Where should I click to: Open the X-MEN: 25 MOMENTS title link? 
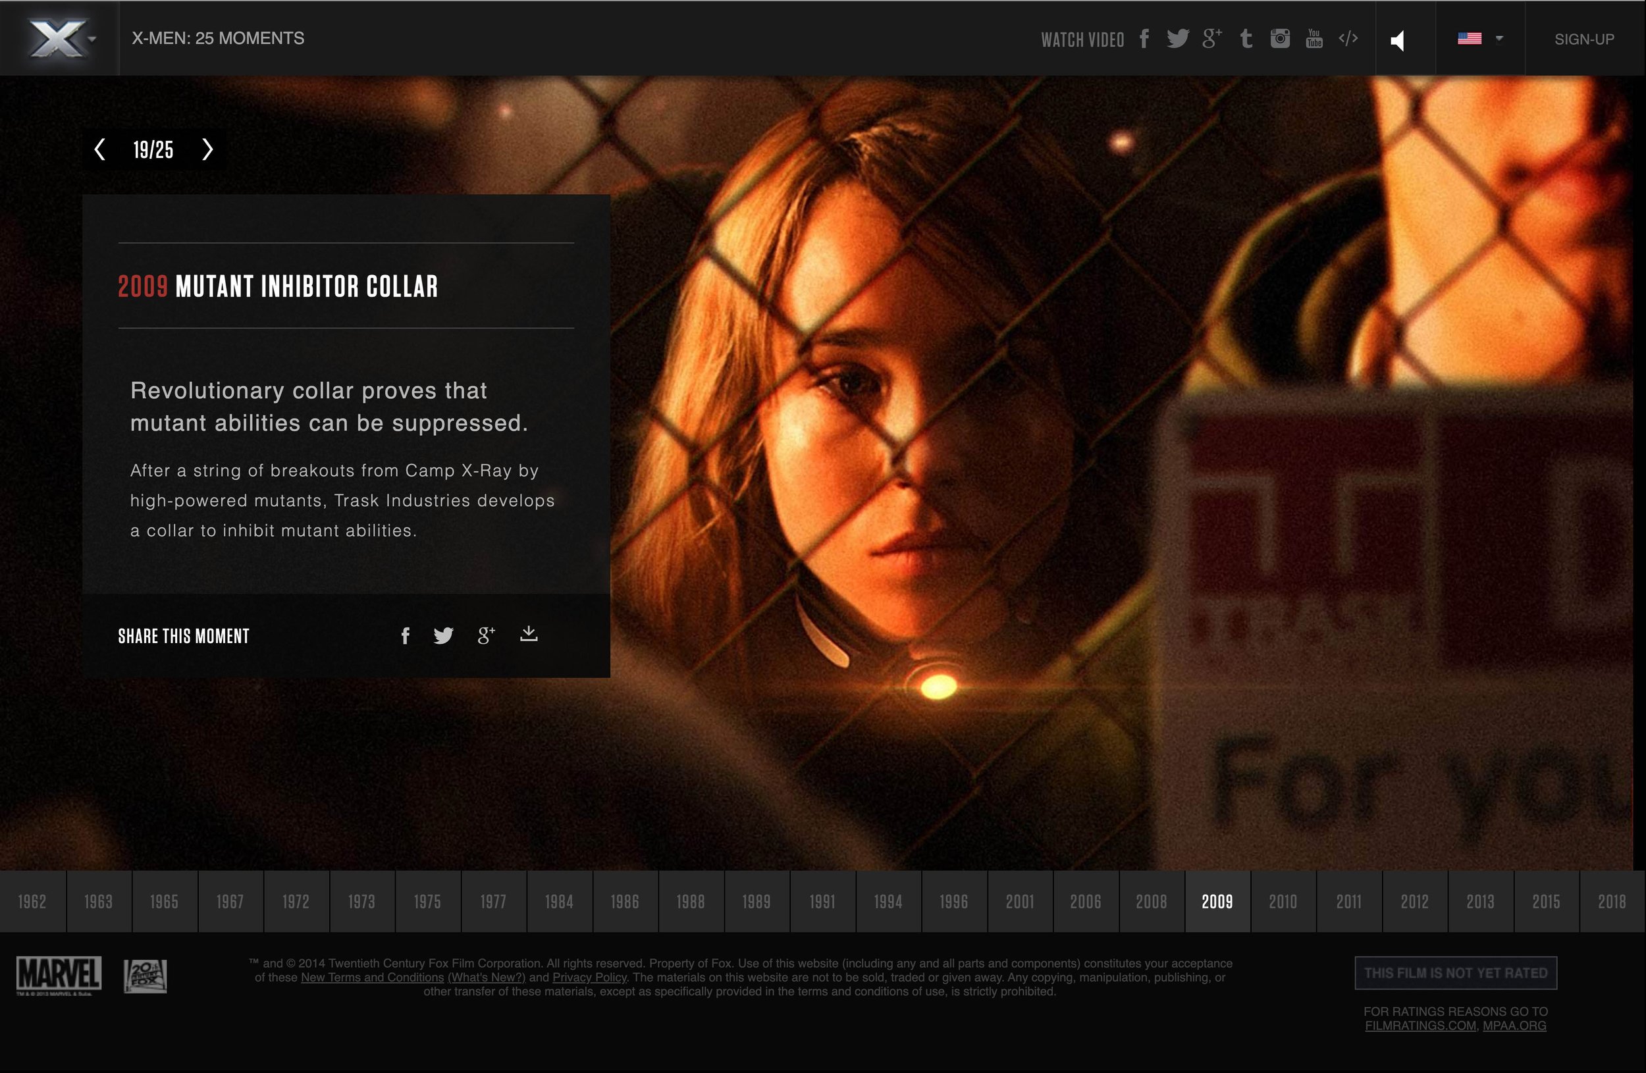click(x=218, y=38)
